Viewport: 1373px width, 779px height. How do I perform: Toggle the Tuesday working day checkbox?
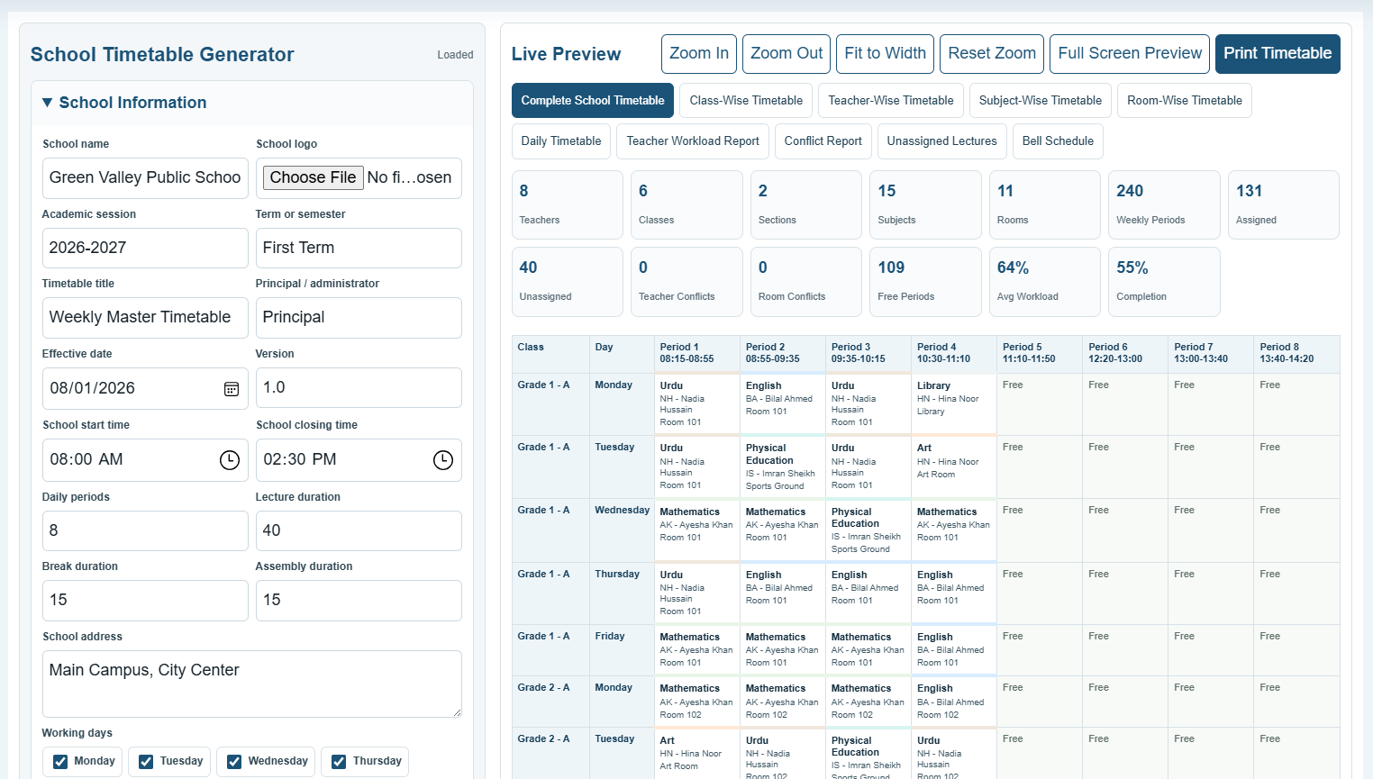146,762
